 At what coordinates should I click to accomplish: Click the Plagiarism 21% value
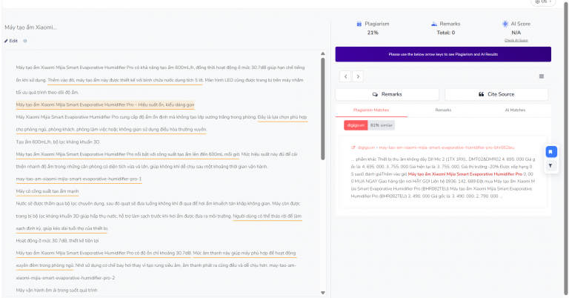[373, 33]
